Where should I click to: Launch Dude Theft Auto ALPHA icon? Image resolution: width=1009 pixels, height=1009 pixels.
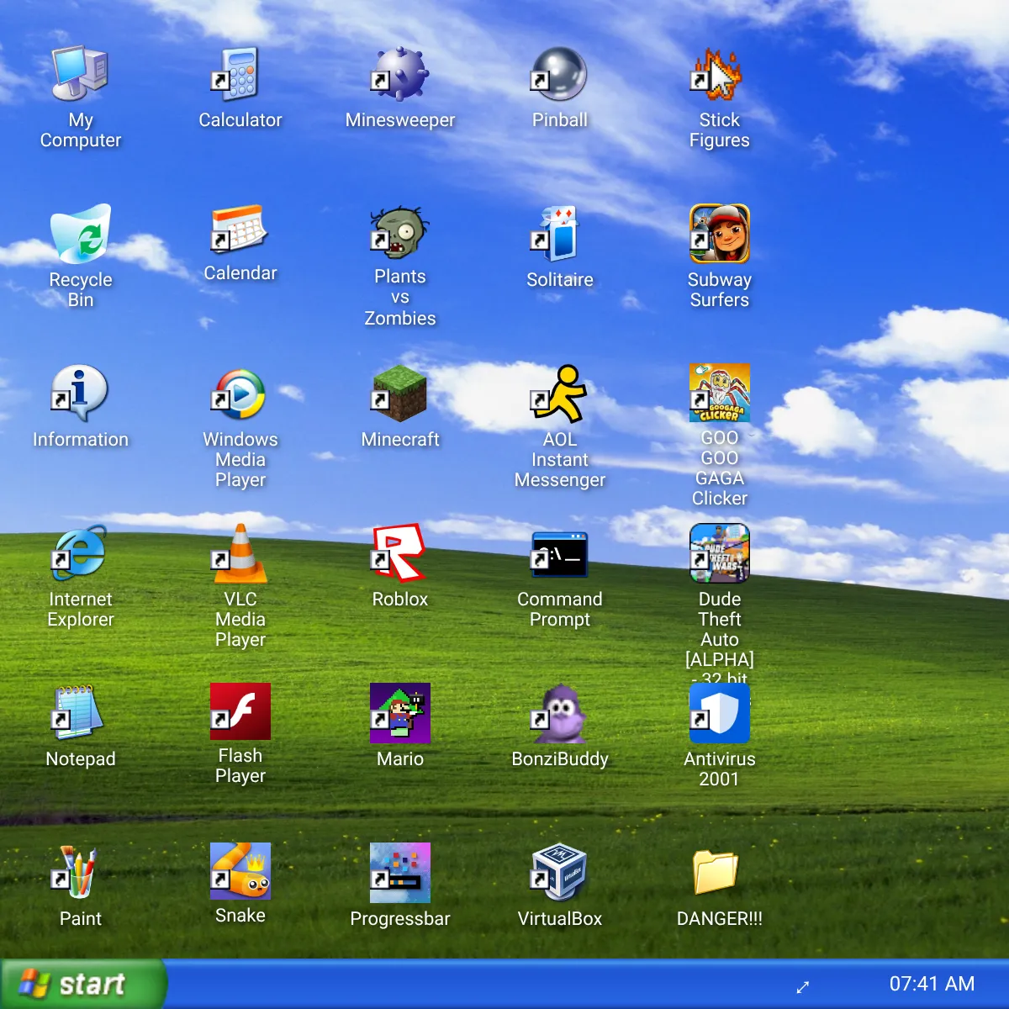[720, 553]
